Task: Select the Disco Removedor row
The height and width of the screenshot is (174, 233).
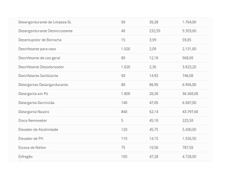Action: (33, 121)
